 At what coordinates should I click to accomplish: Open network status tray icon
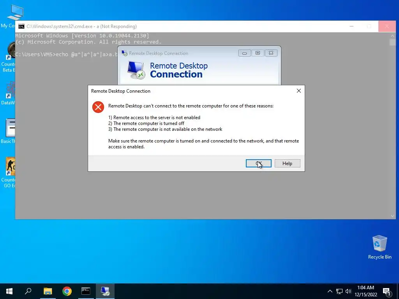(x=339, y=291)
